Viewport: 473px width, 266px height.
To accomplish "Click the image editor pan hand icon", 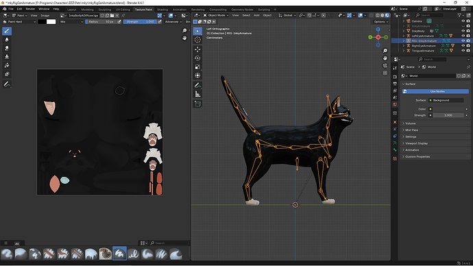I will [184, 38].
